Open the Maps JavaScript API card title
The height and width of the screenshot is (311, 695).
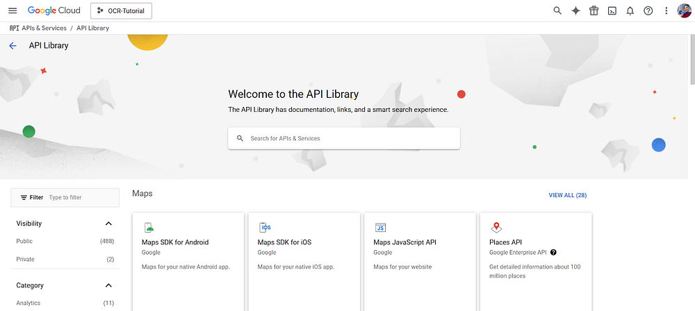pos(405,242)
